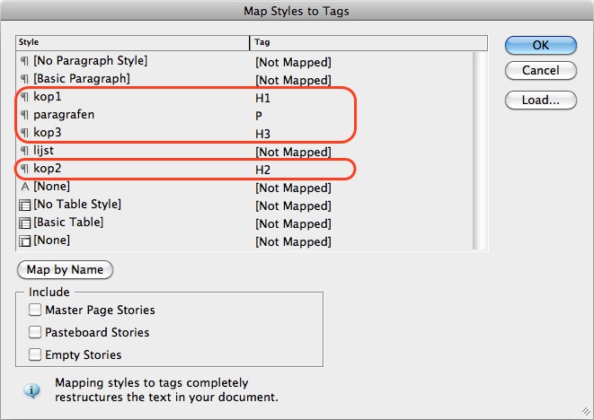The height and width of the screenshot is (420, 594).
Task: Click the style list vertical scrollbar
Action: pos(480,151)
